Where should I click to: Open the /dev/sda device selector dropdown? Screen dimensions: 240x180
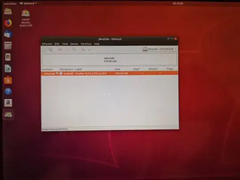(x=160, y=49)
